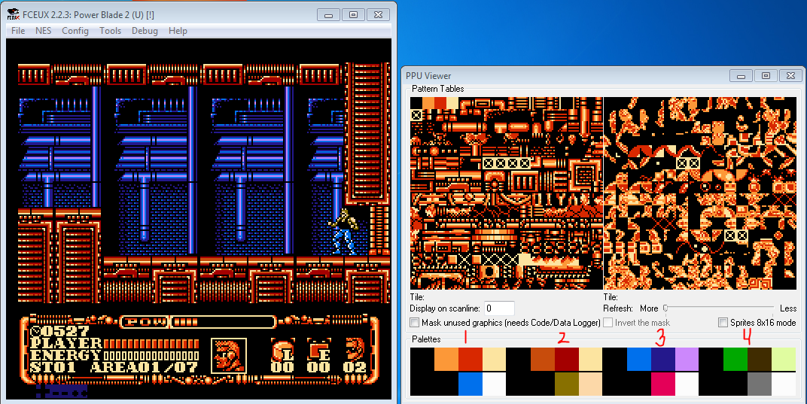Minimize the FCEUX emulator window
Screen dimensions: 807x404
point(328,14)
